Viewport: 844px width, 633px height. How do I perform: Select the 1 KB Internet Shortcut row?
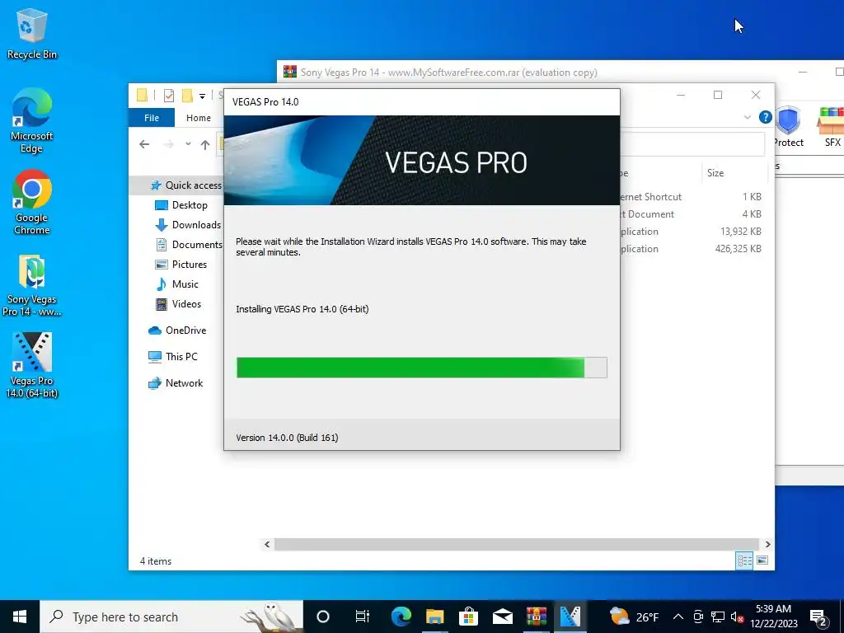tap(692, 197)
